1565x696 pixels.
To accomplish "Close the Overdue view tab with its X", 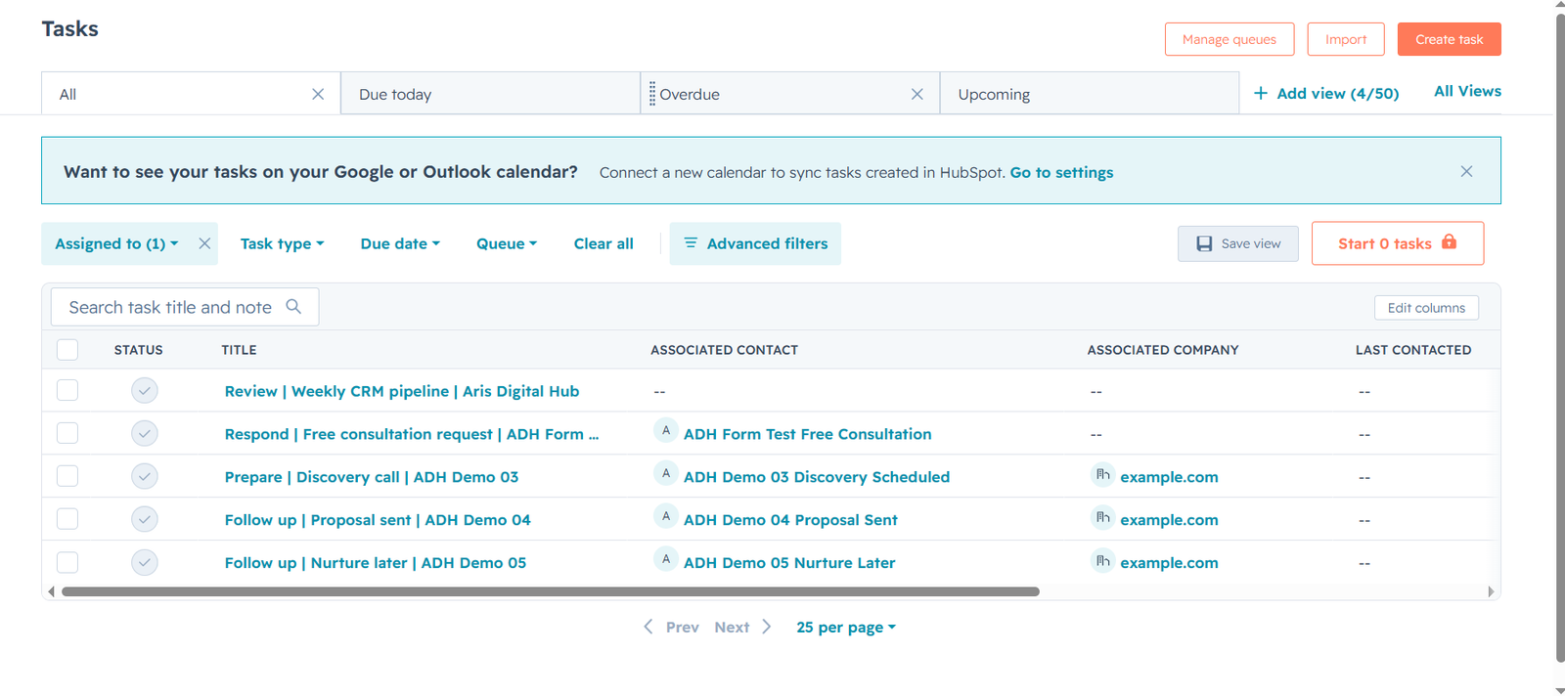I will (917, 94).
